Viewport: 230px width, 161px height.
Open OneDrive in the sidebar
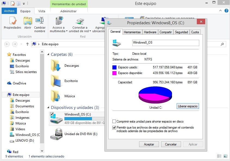click(x=17, y=83)
